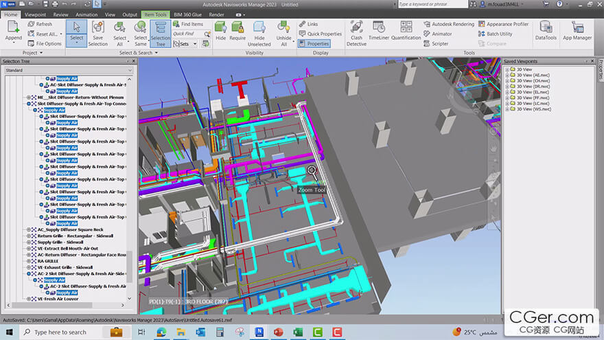The height and width of the screenshot is (340, 604).
Task: Open Find Items tool
Action: (188, 24)
